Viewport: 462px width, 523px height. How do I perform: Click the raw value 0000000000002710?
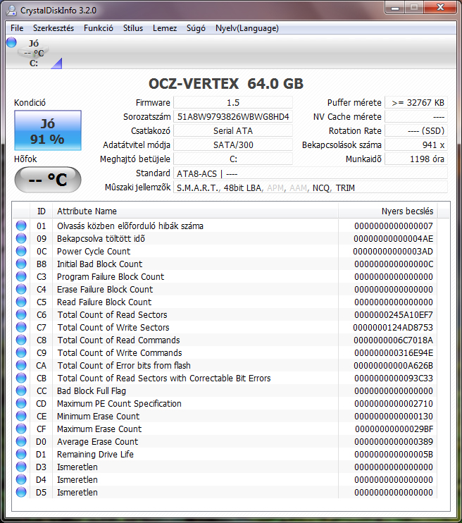tap(394, 403)
